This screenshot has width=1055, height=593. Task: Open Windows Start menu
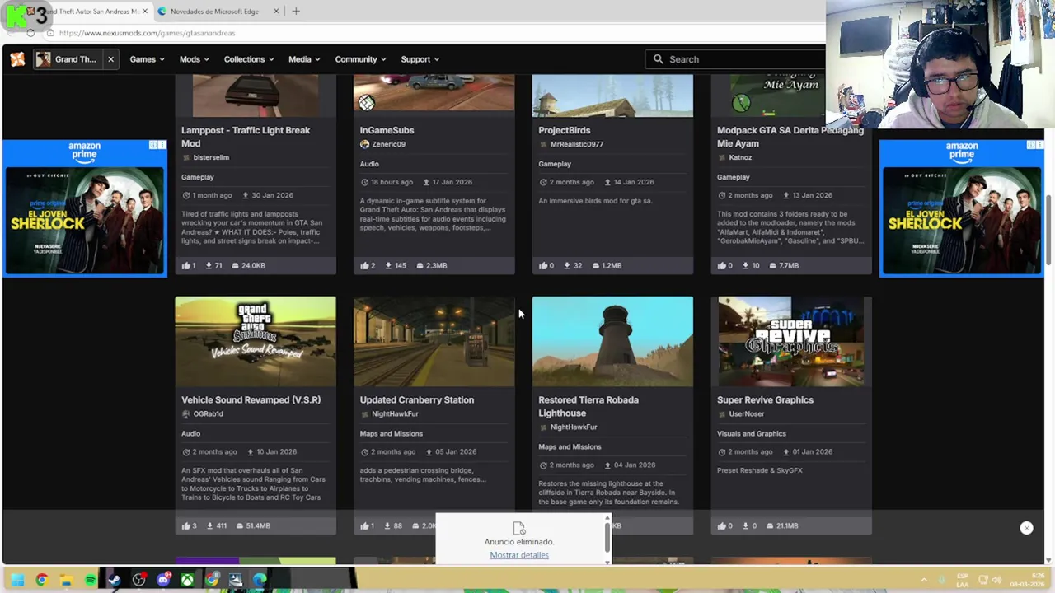17,580
